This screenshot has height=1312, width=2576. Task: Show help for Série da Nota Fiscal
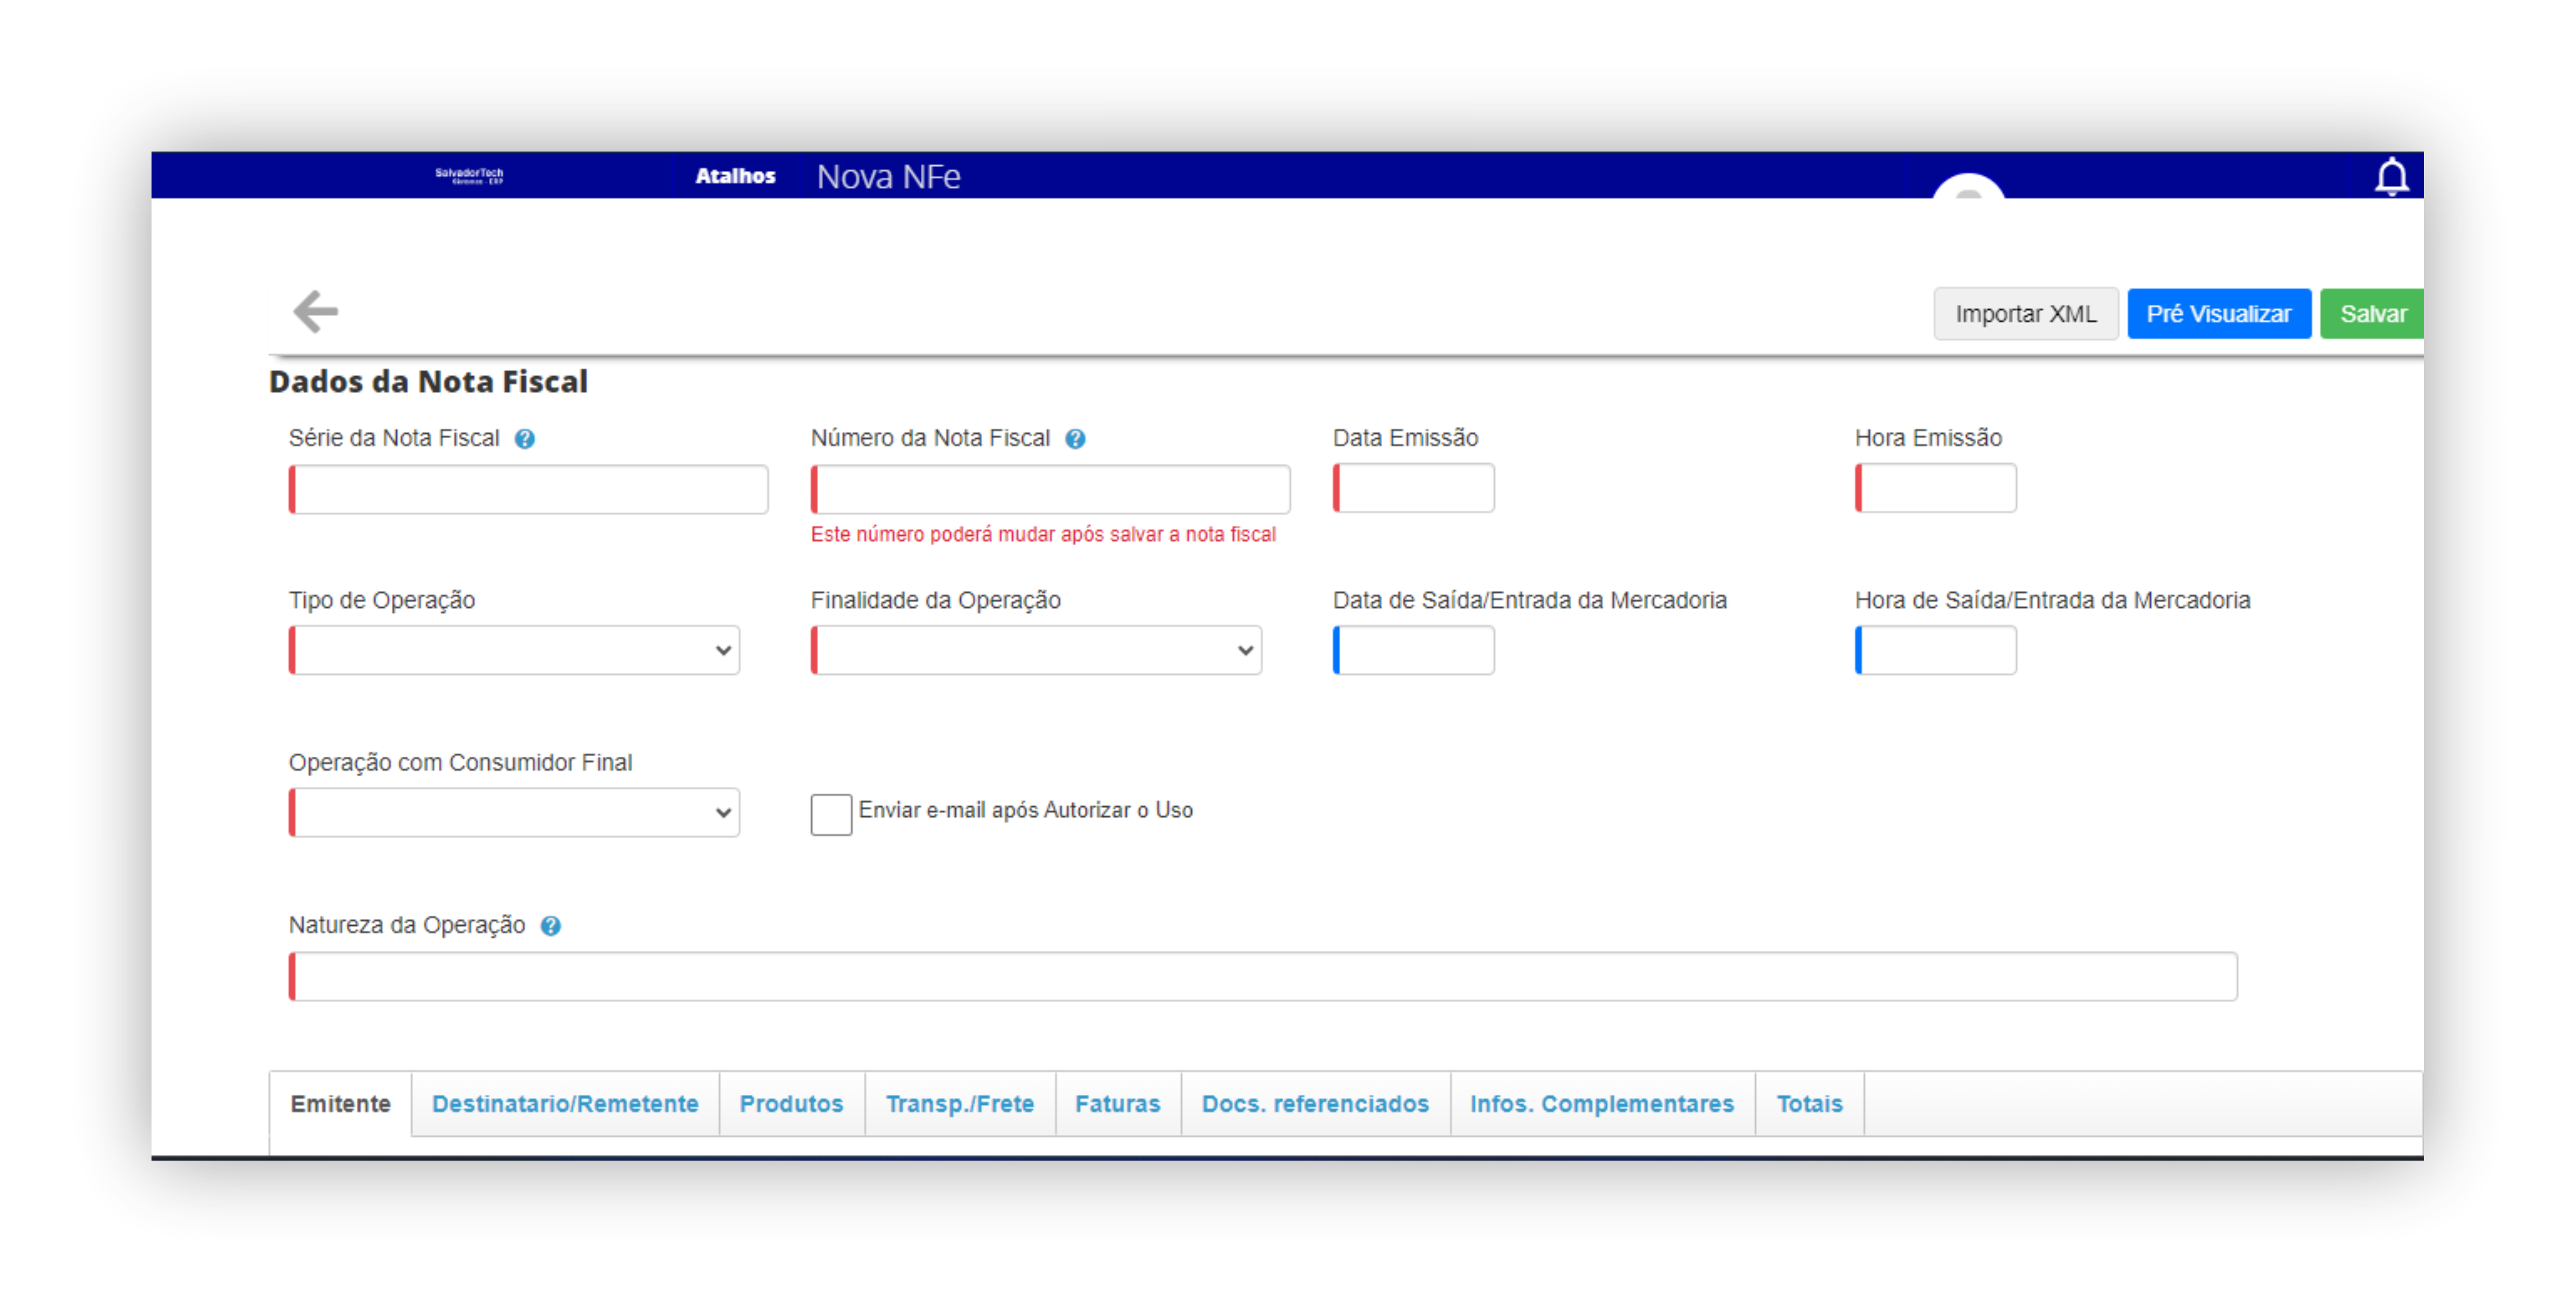[x=525, y=439]
